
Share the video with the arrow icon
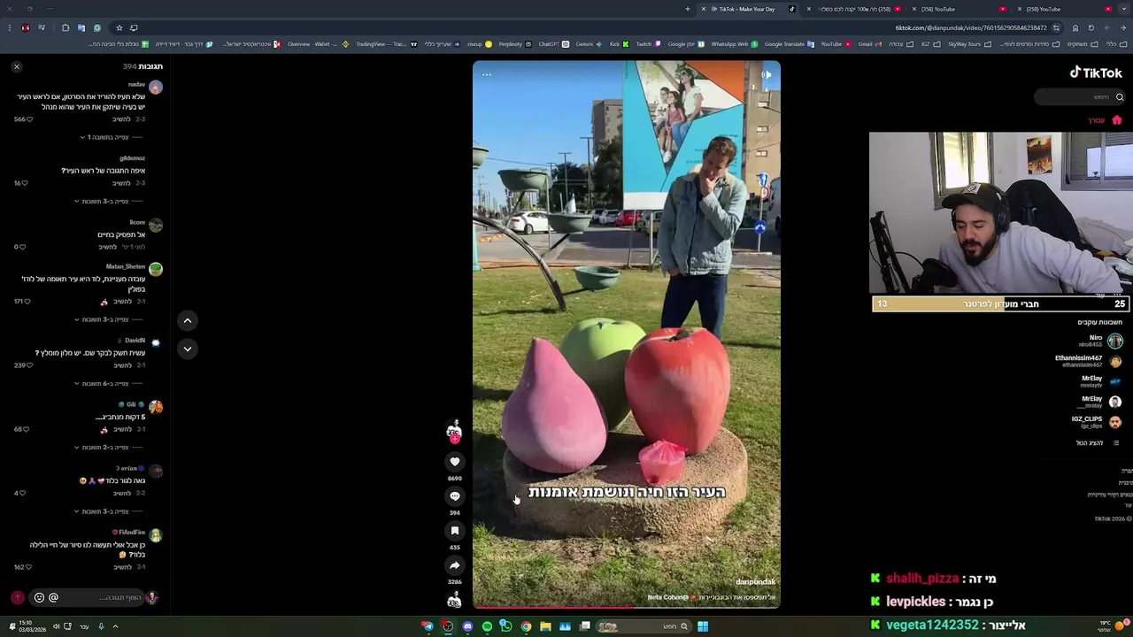[x=455, y=565]
